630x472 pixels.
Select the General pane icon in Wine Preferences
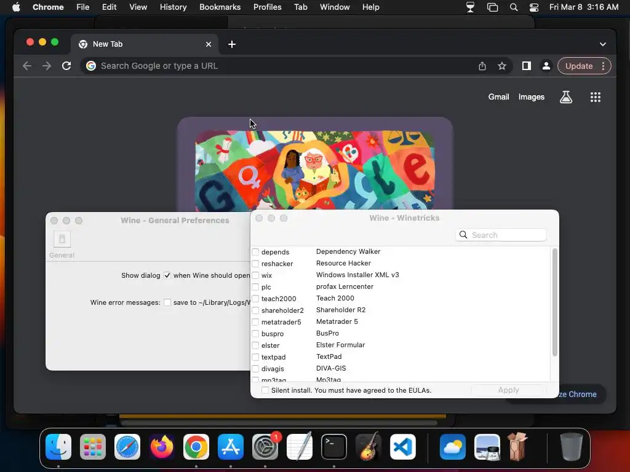point(62,243)
